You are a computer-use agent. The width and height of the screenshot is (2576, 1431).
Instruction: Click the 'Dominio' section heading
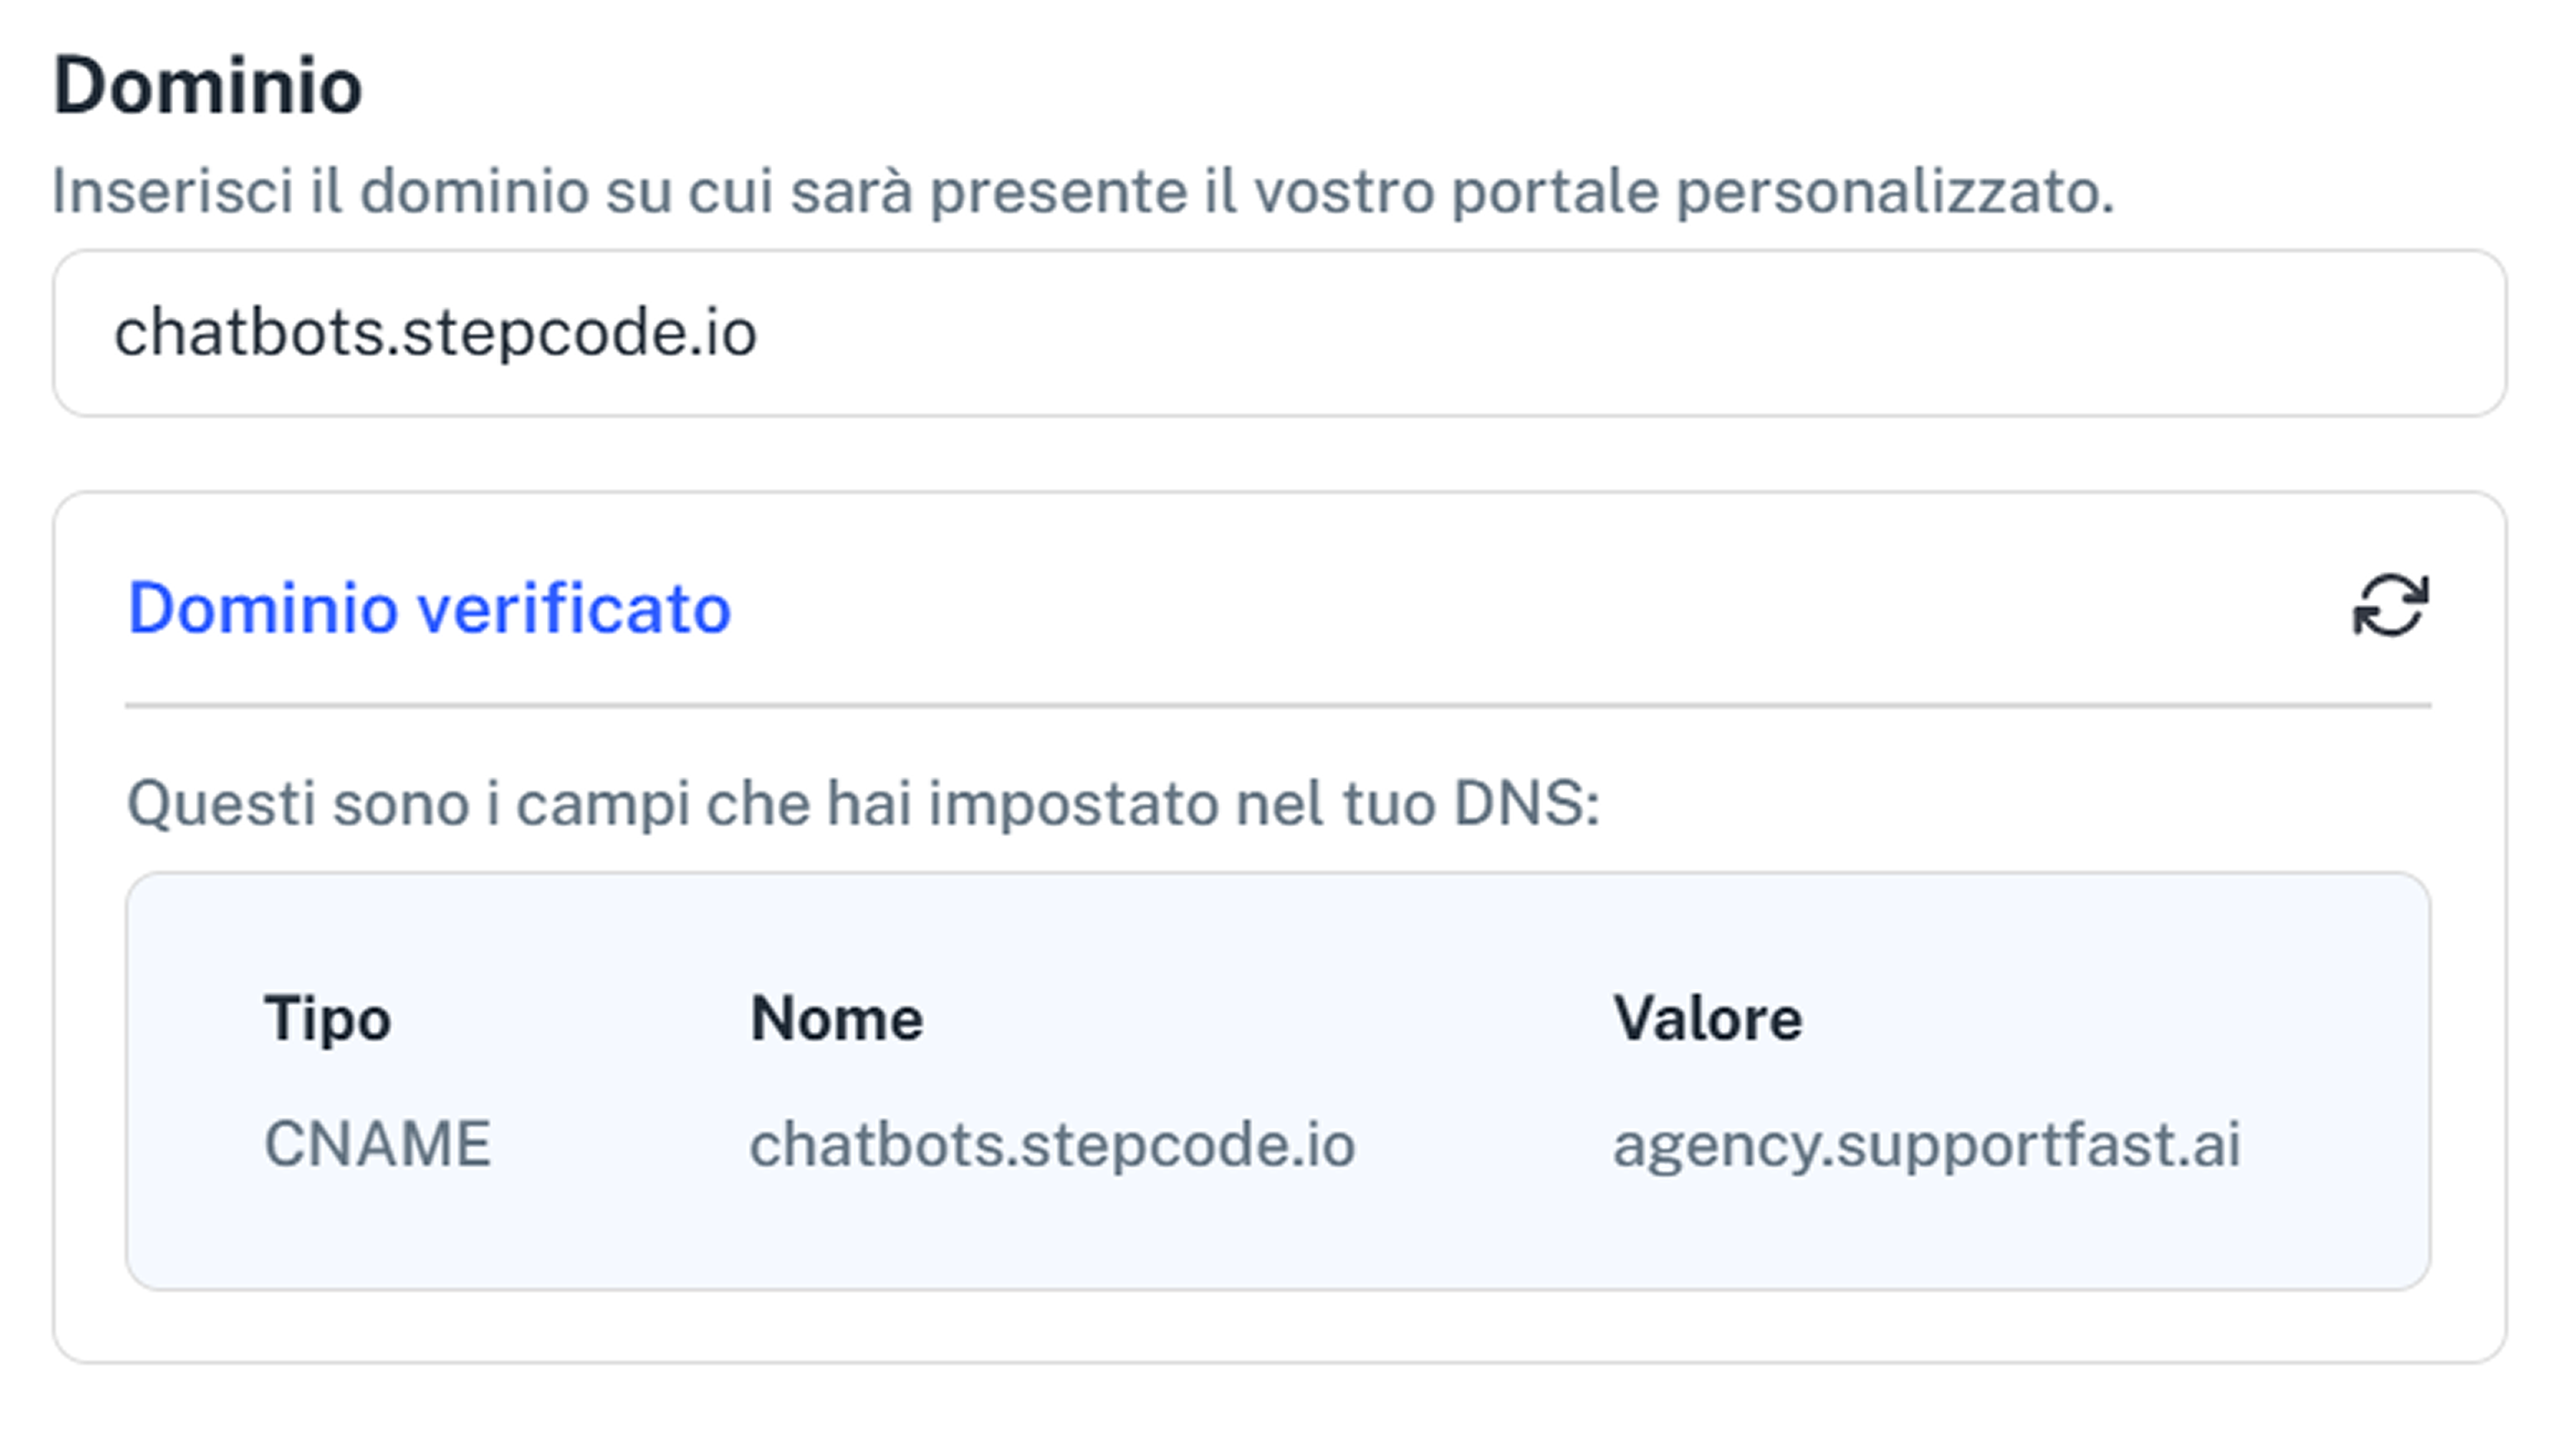207,86
